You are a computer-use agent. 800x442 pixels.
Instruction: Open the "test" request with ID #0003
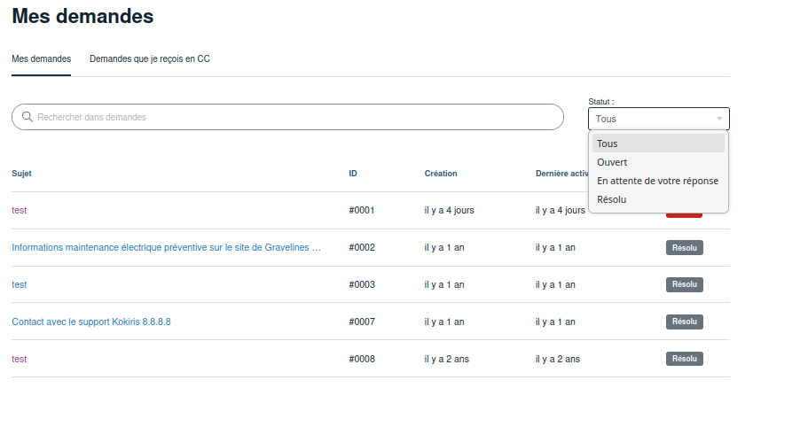coord(19,285)
